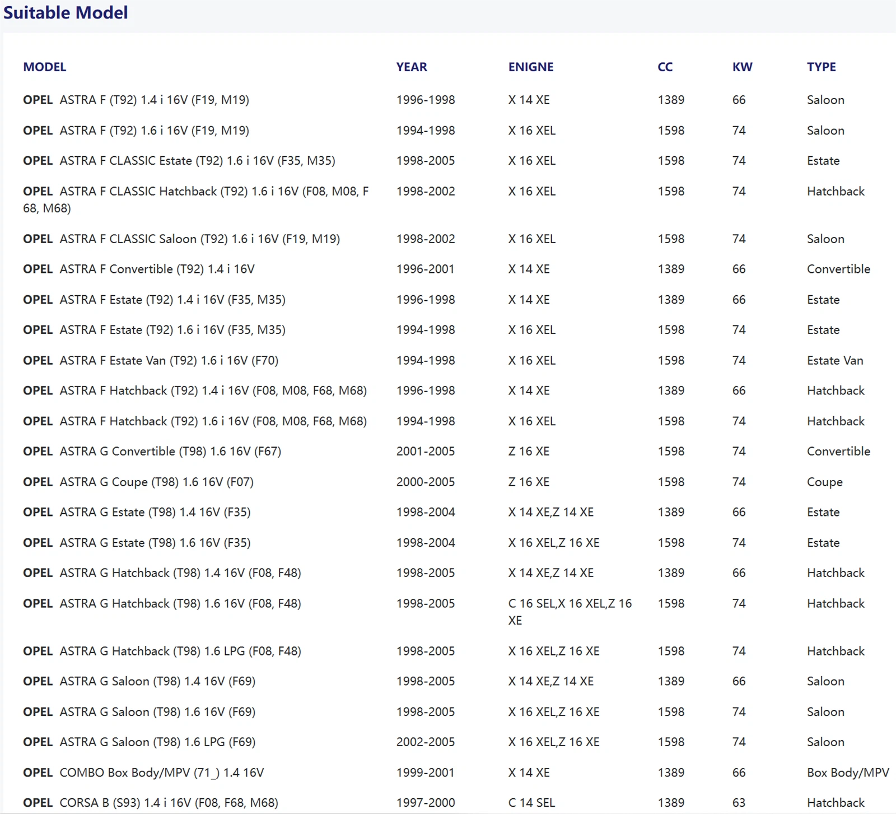
Task: Select 'COMBO Box Body/MPV (71_) 1.4 16V' model
Action: pos(143,773)
